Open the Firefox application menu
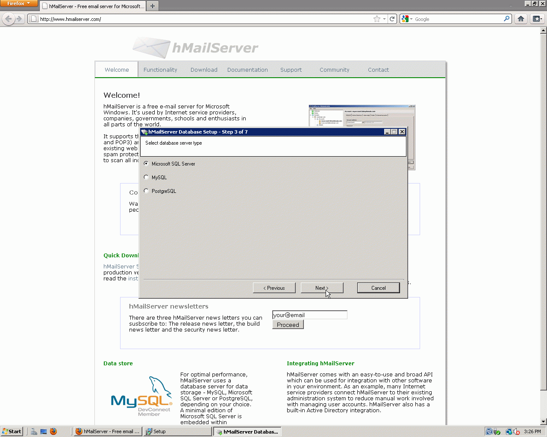 click(19, 3)
